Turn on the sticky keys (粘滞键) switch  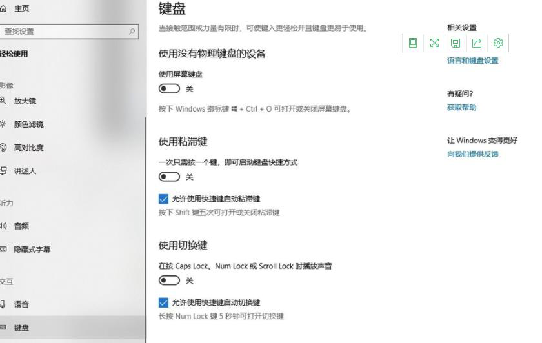click(169, 177)
